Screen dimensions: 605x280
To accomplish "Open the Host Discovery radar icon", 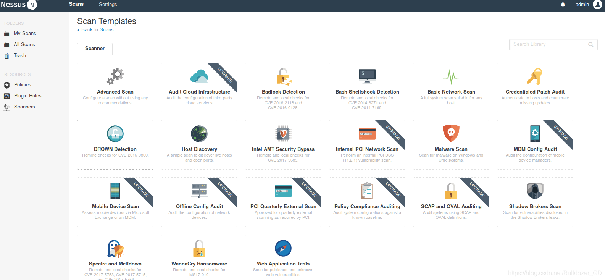I will 199,134.
